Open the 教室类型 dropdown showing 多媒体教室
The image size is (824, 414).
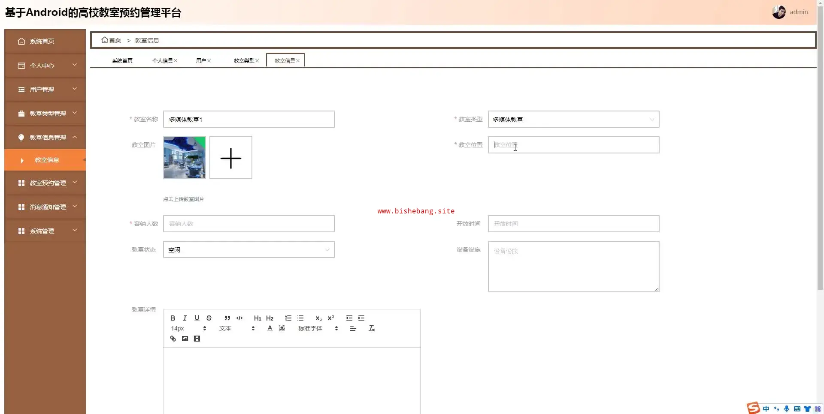pos(573,119)
